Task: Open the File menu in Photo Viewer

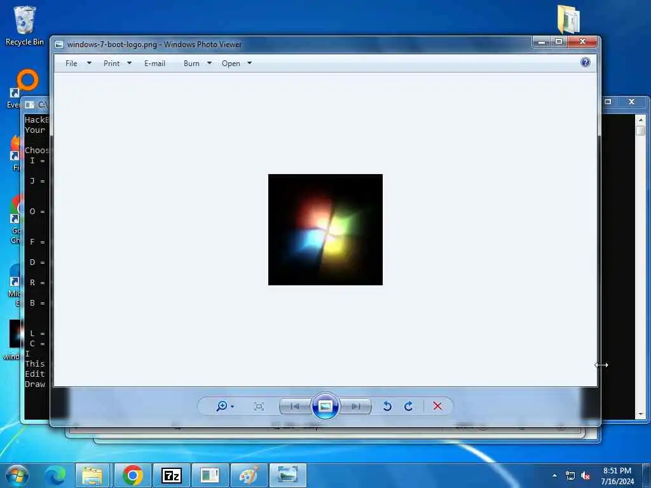Action: pos(71,64)
